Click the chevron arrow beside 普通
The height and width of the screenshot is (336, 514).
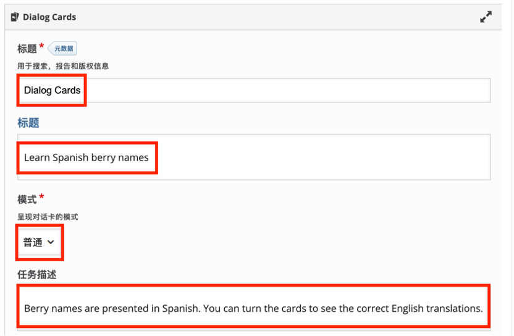point(51,242)
